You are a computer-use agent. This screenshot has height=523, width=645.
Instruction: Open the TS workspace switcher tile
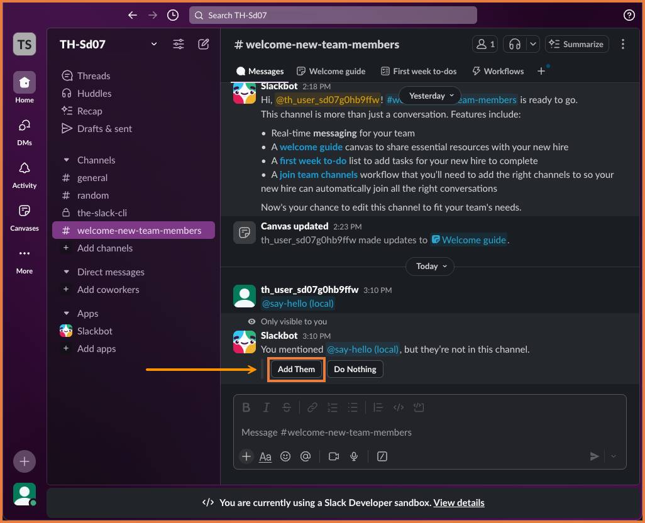tap(25, 45)
